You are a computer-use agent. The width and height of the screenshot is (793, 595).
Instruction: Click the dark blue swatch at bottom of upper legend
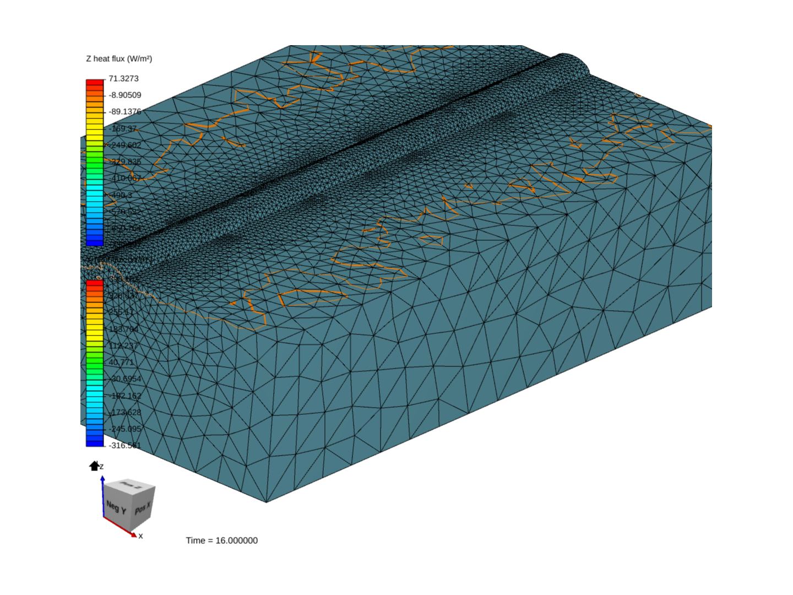95,242
